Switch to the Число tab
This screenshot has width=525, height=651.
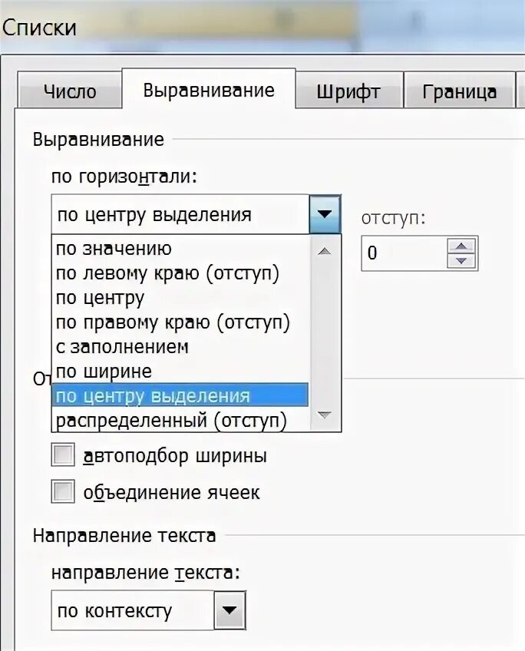(x=70, y=91)
